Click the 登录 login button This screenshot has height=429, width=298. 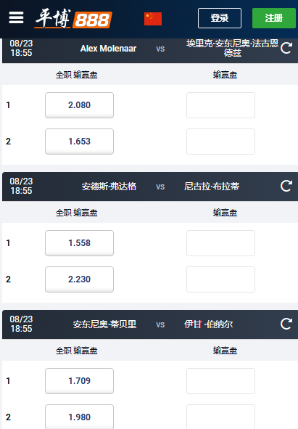[x=220, y=18]
